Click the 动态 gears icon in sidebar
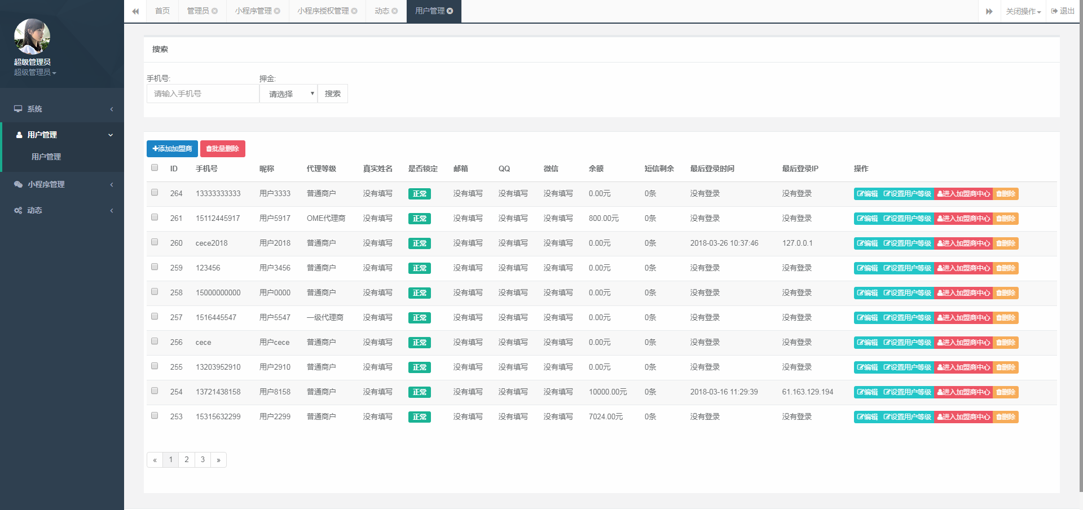The width and height of the screenshot is (1083, 510). pos(18,210)
